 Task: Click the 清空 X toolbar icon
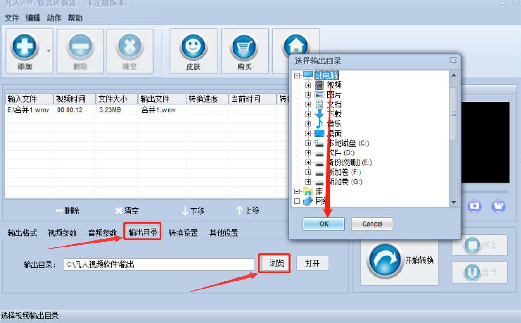pos(130,46)
